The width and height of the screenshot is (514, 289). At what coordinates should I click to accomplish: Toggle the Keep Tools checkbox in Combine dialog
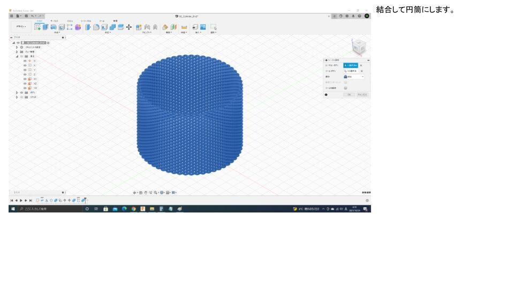[345, 88]
